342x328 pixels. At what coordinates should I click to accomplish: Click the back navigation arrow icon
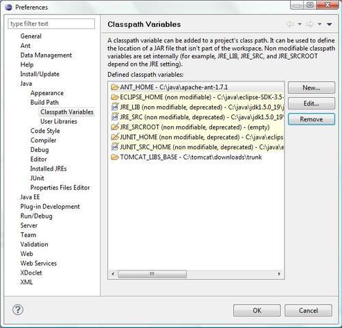pyautogui.click(x=290, y=24)
